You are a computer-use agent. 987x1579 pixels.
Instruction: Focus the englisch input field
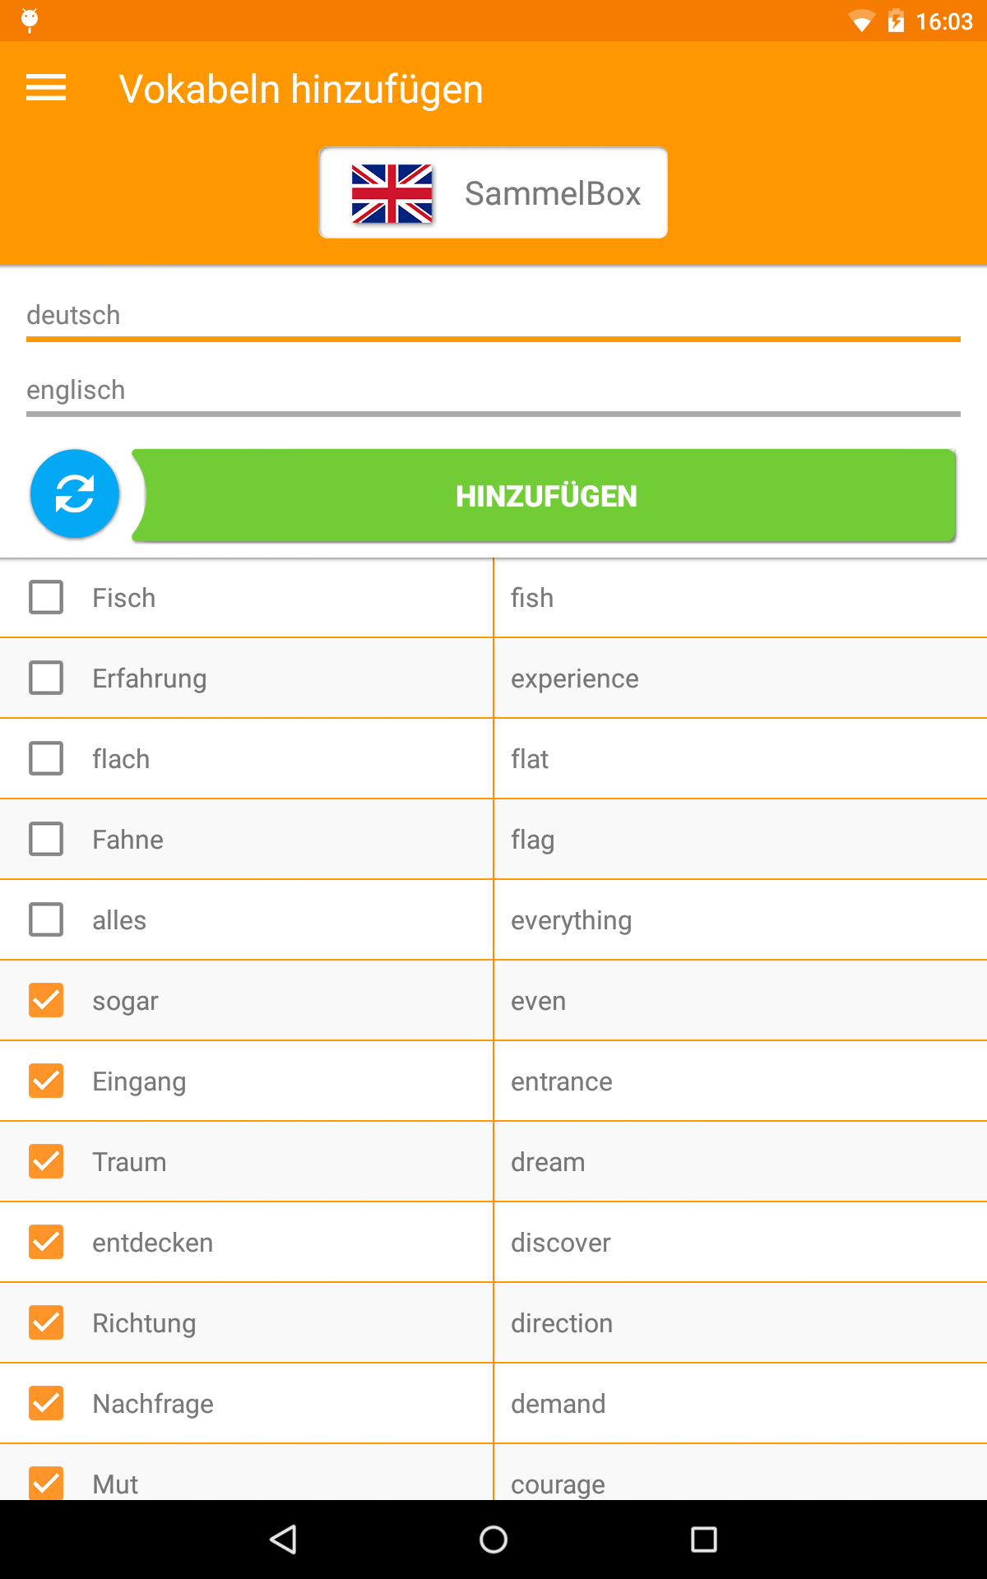pos(493,391)
